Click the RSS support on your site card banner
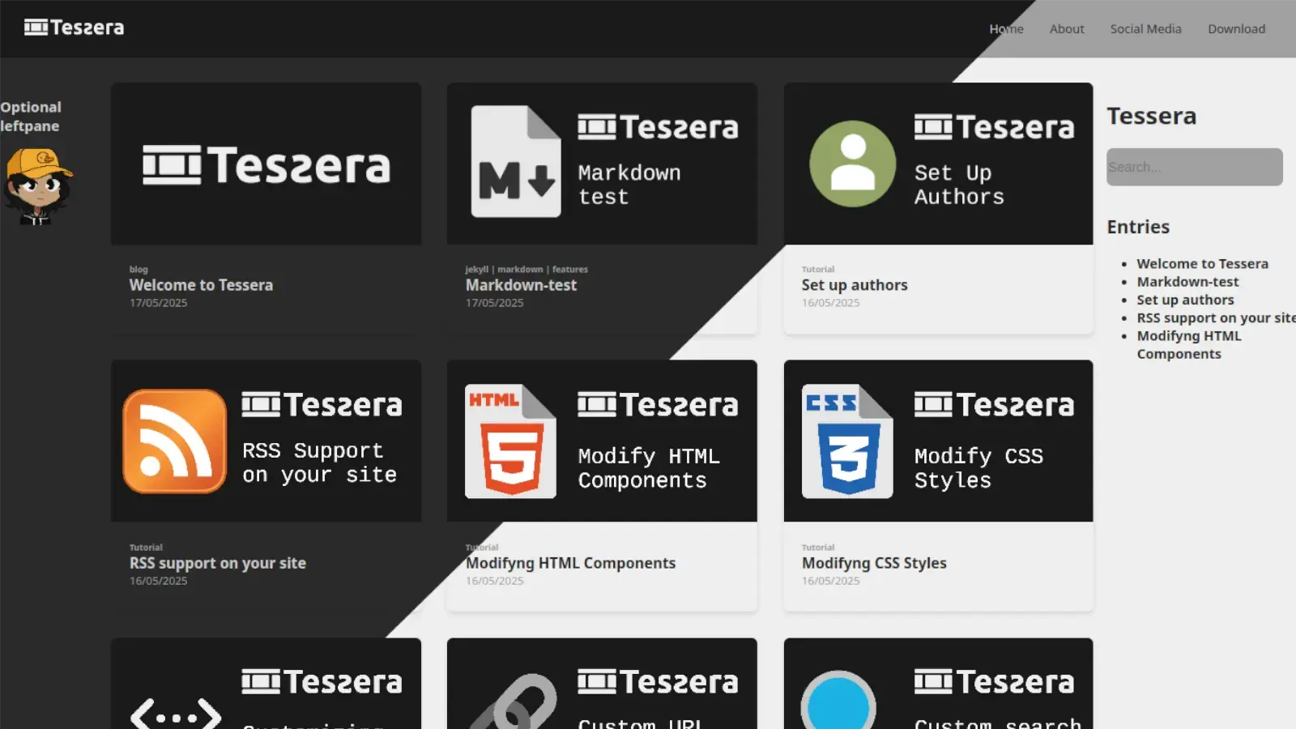 [x=266, y=440]
